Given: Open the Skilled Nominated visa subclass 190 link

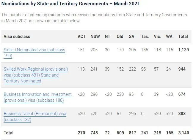Looking at the screenshot, I should tap(34, 53).
